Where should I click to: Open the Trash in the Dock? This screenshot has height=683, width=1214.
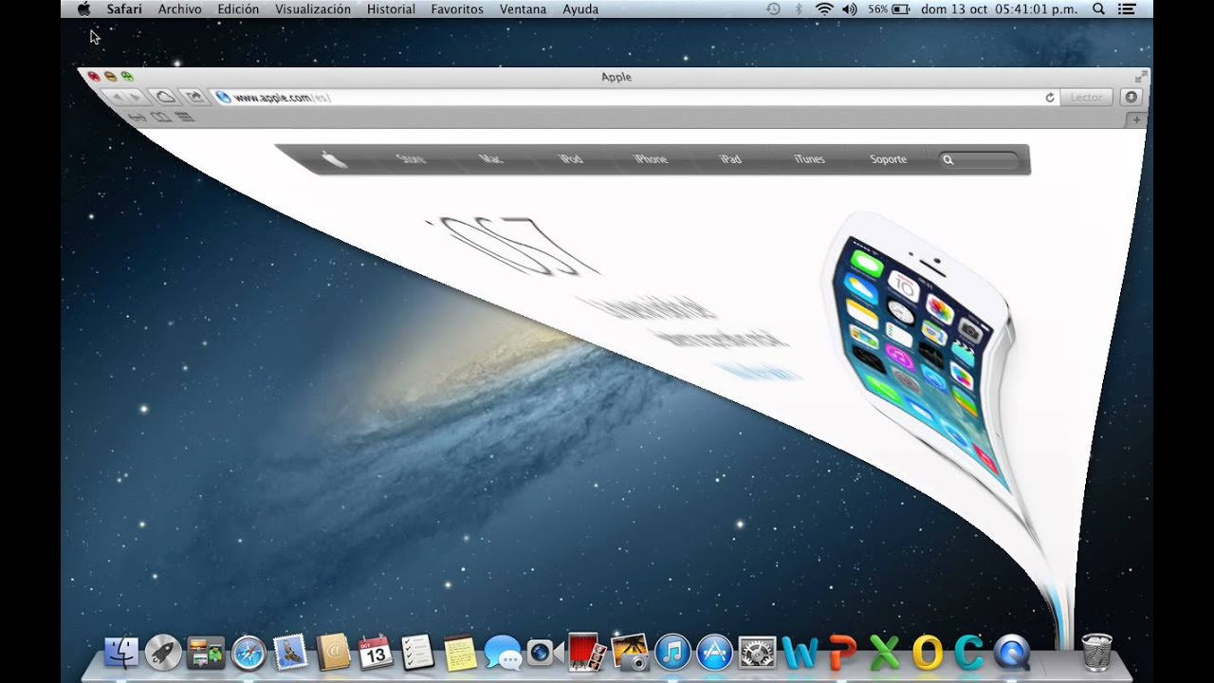point(1096,653)
